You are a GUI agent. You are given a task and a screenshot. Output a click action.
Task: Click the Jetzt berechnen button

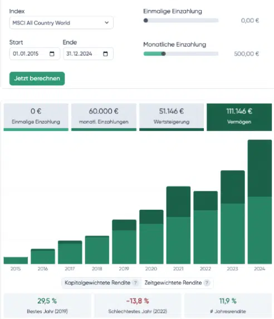(37, 79)
